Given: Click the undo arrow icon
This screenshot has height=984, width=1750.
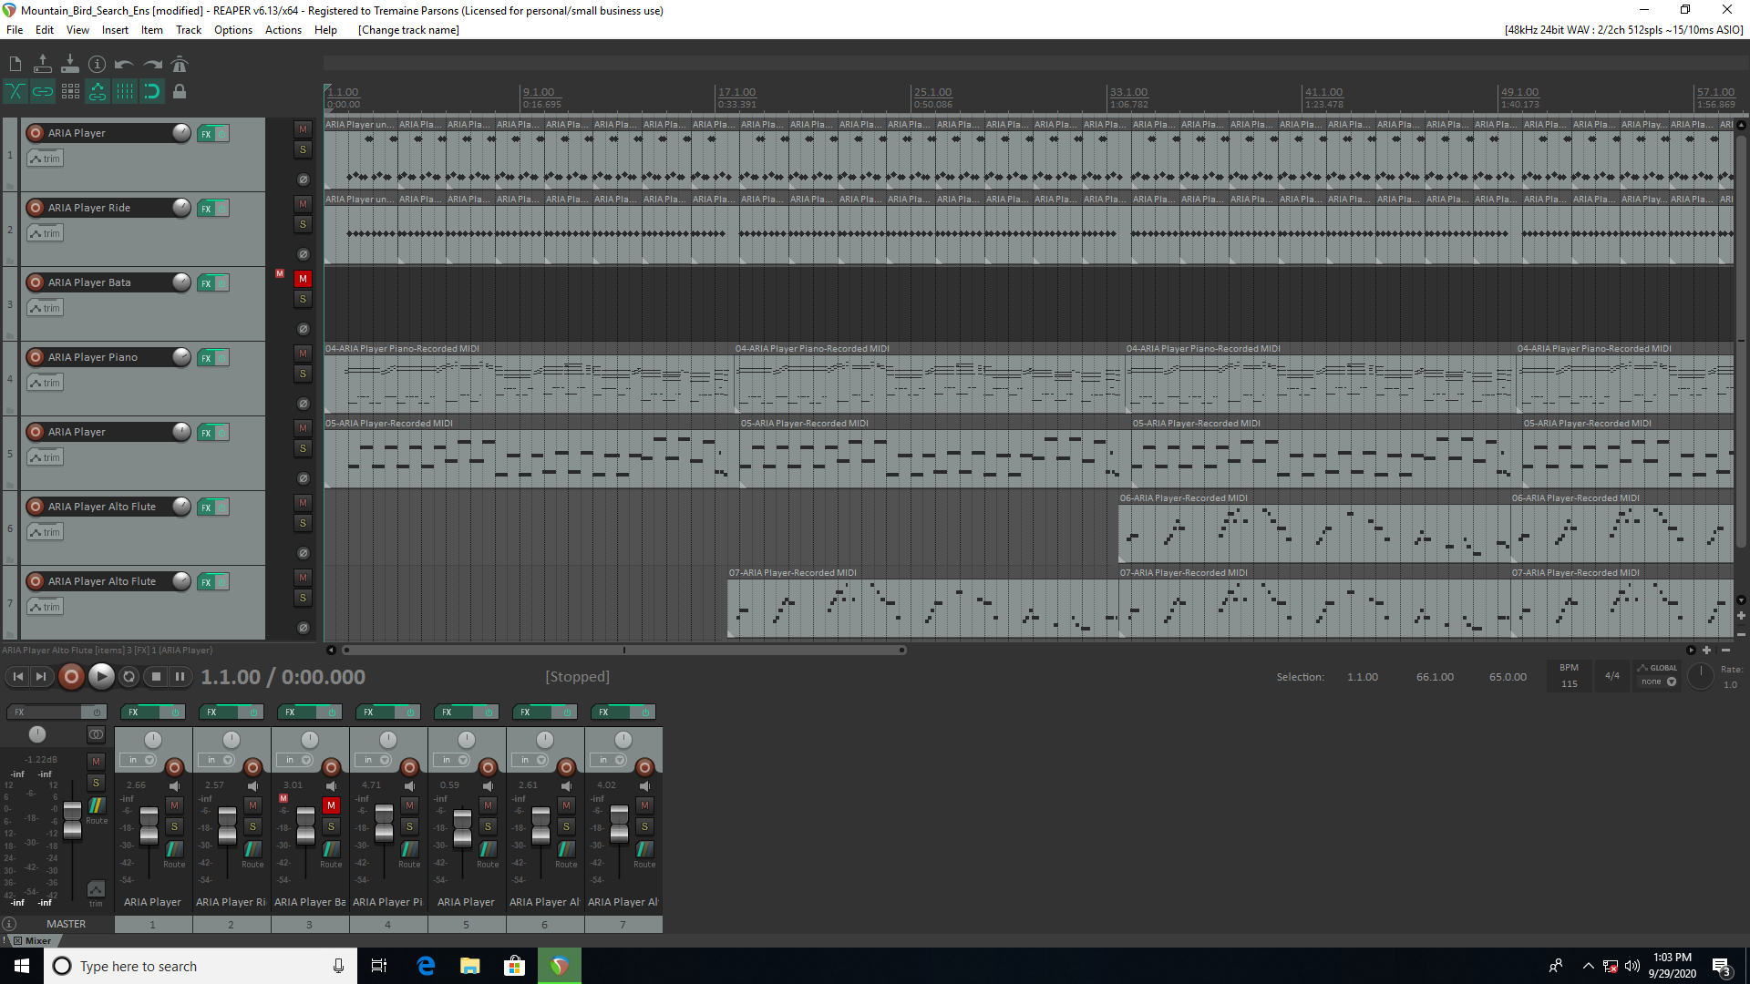Looking at the screenshot, I should (x=125, y=64).
